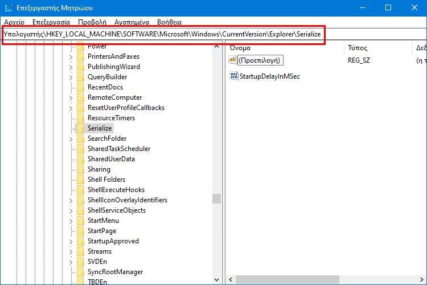This screenshot has width=427, height=285.
Task: Select the SharedTaskScheduler folder icon
Action: (80, 149)
